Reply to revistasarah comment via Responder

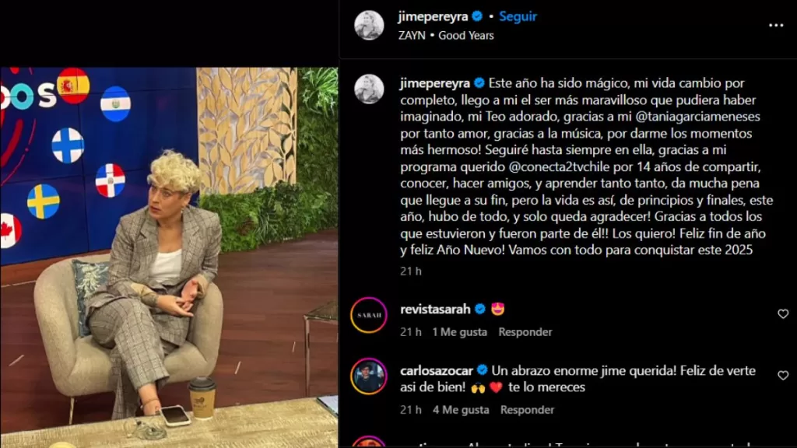click(525, 331)
